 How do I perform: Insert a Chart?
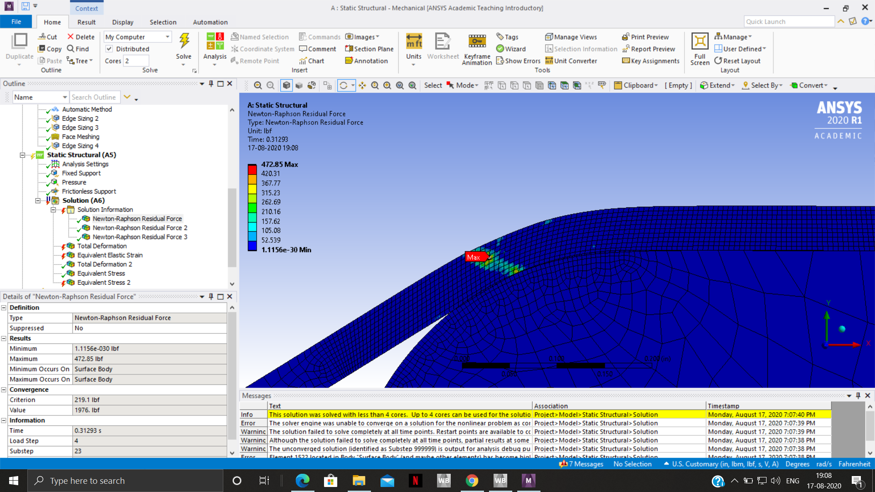pos(312,60)
